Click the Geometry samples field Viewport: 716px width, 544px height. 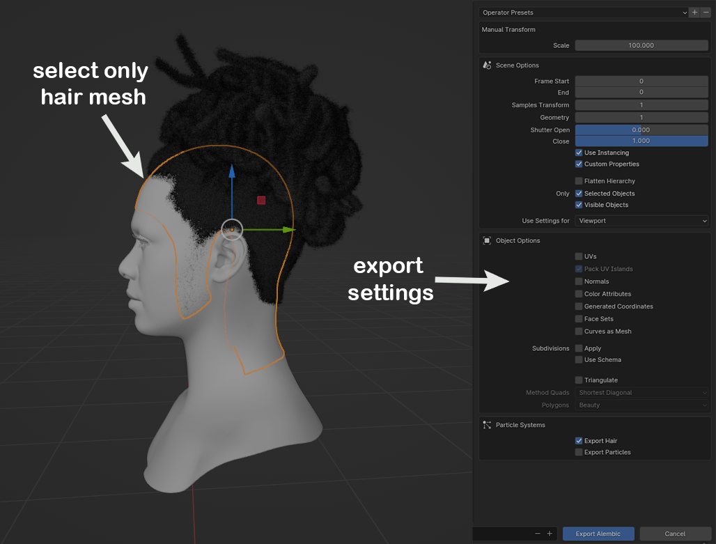[641, 118]
